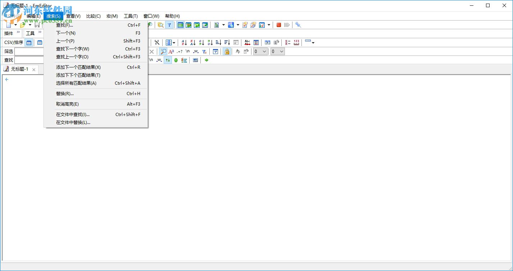
Task: Choose 替换(R)... menu entry
Action: (x=96, y=94)
